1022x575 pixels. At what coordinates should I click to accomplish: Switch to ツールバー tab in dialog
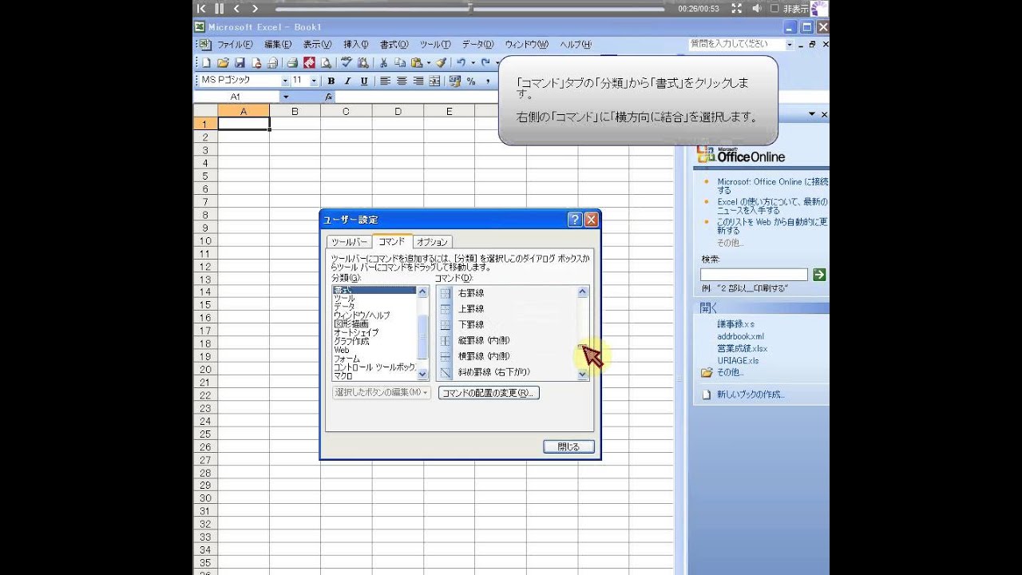[x=350, y=242]
